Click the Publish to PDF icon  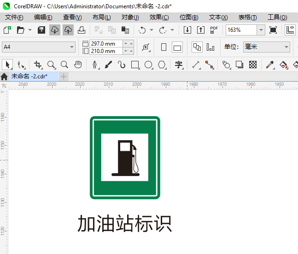(214, 30)
